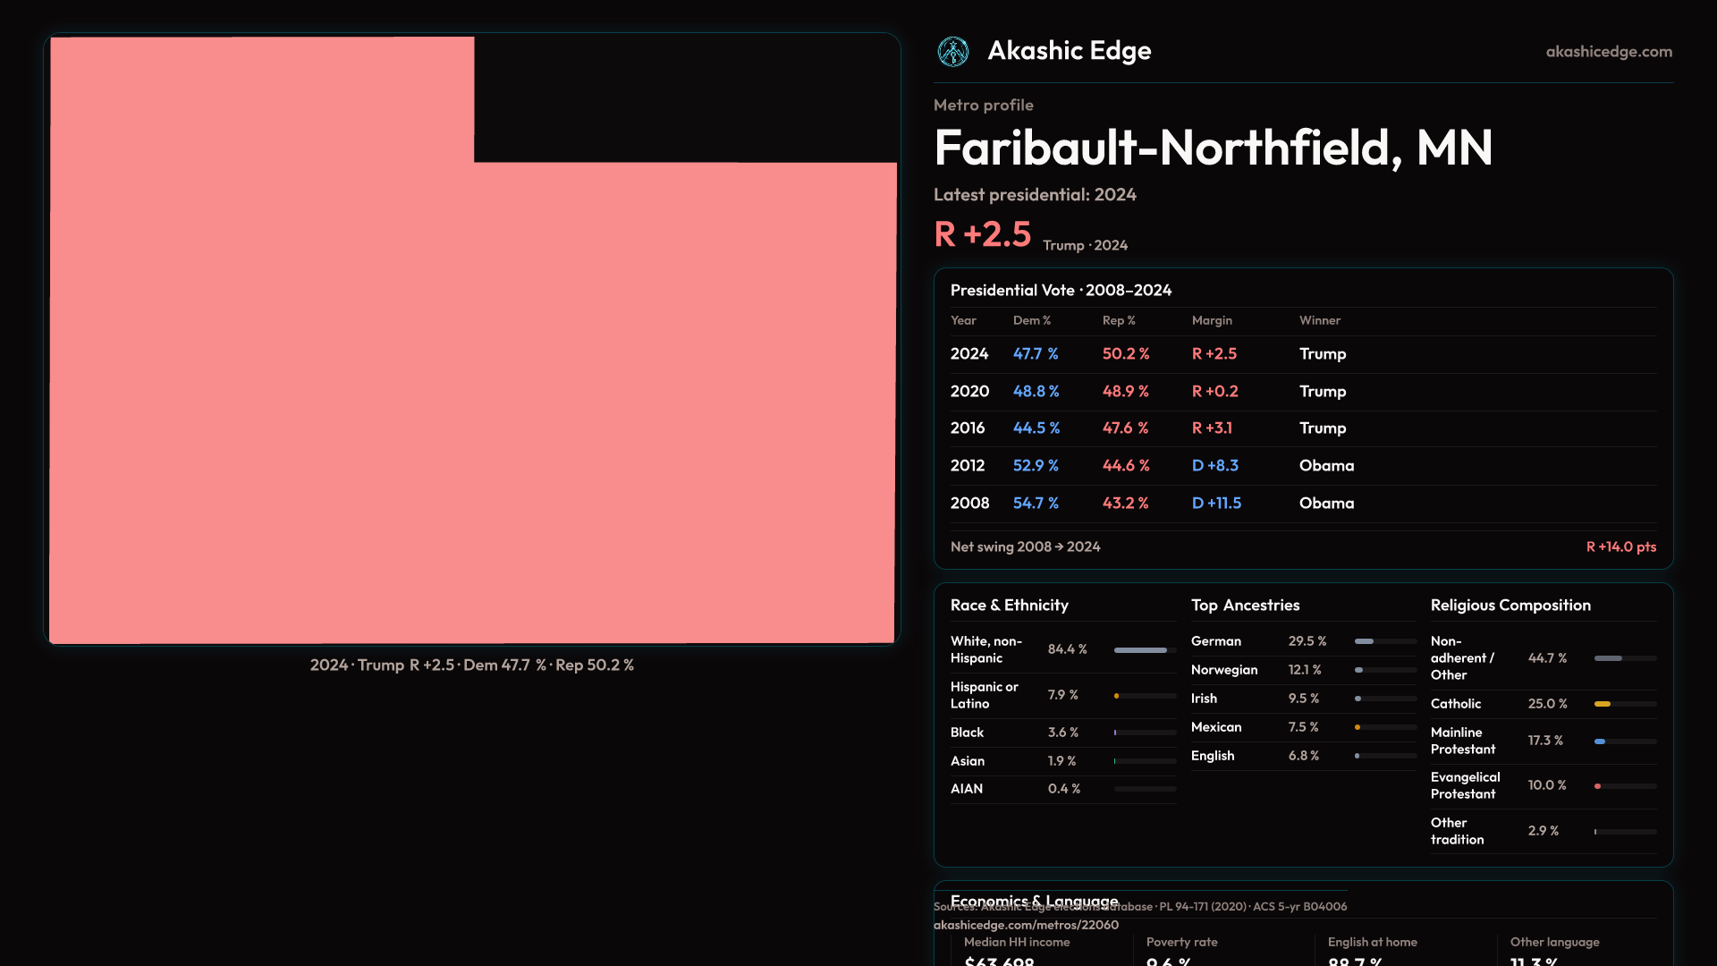This screenshot has width=1717, height=966.
Task: Open the akashicedge.com link in header
Action: pyautogui.click(x=1608, y=52)
